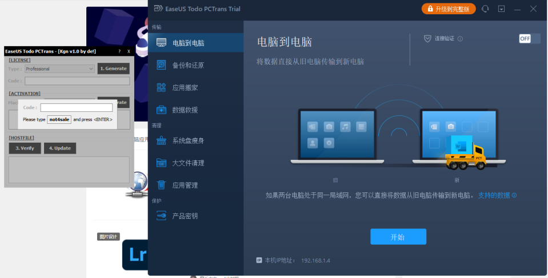Open customer support headset icon

(485, 9)
